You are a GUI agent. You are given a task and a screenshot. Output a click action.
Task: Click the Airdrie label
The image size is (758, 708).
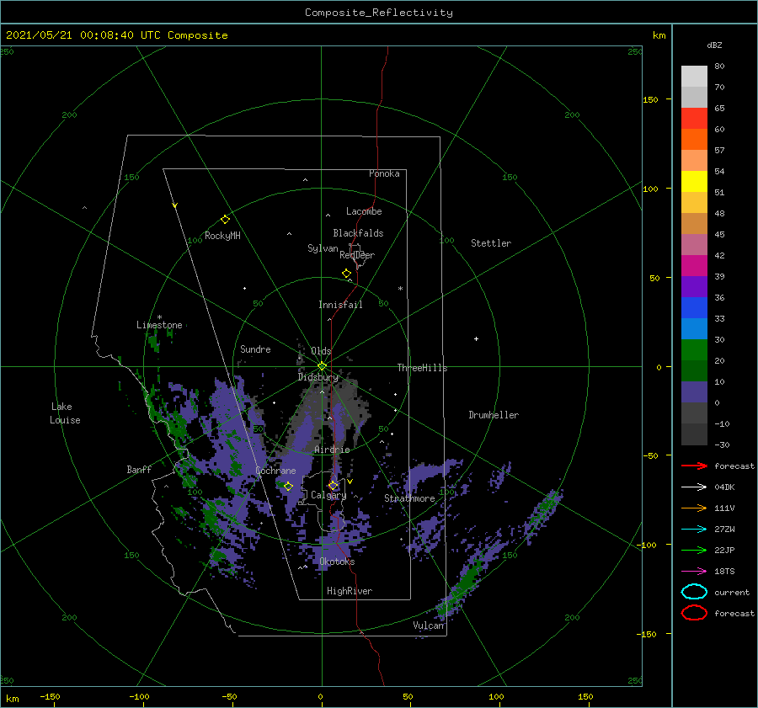point(332,450)
